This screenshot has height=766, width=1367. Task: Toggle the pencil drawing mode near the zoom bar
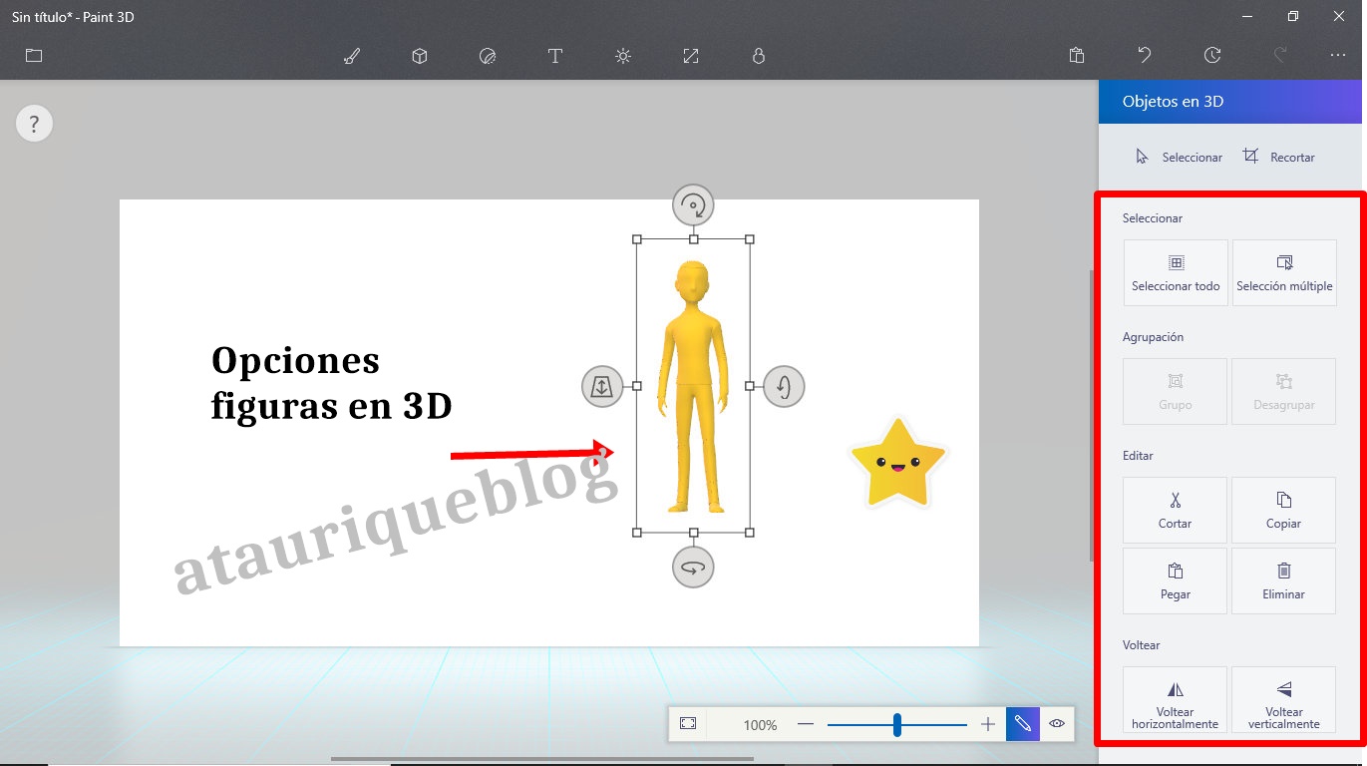pos(1022,723)
